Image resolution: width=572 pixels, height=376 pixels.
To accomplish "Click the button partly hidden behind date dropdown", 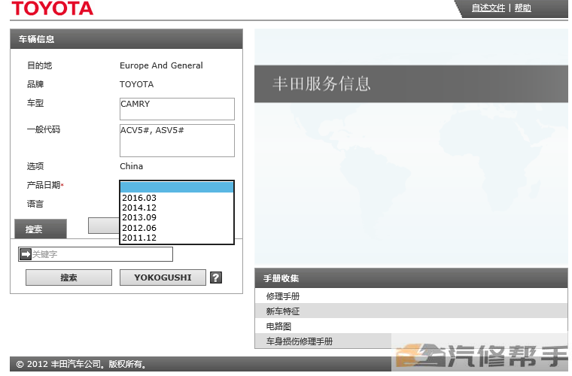I will coord(104,226).
